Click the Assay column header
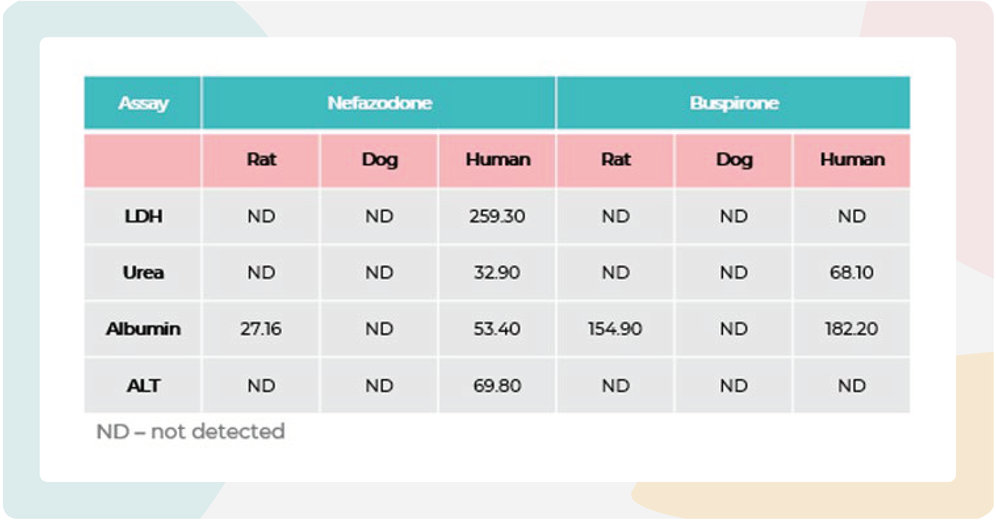The width and height of the screenshot is (996, 520). pos(143,103)
